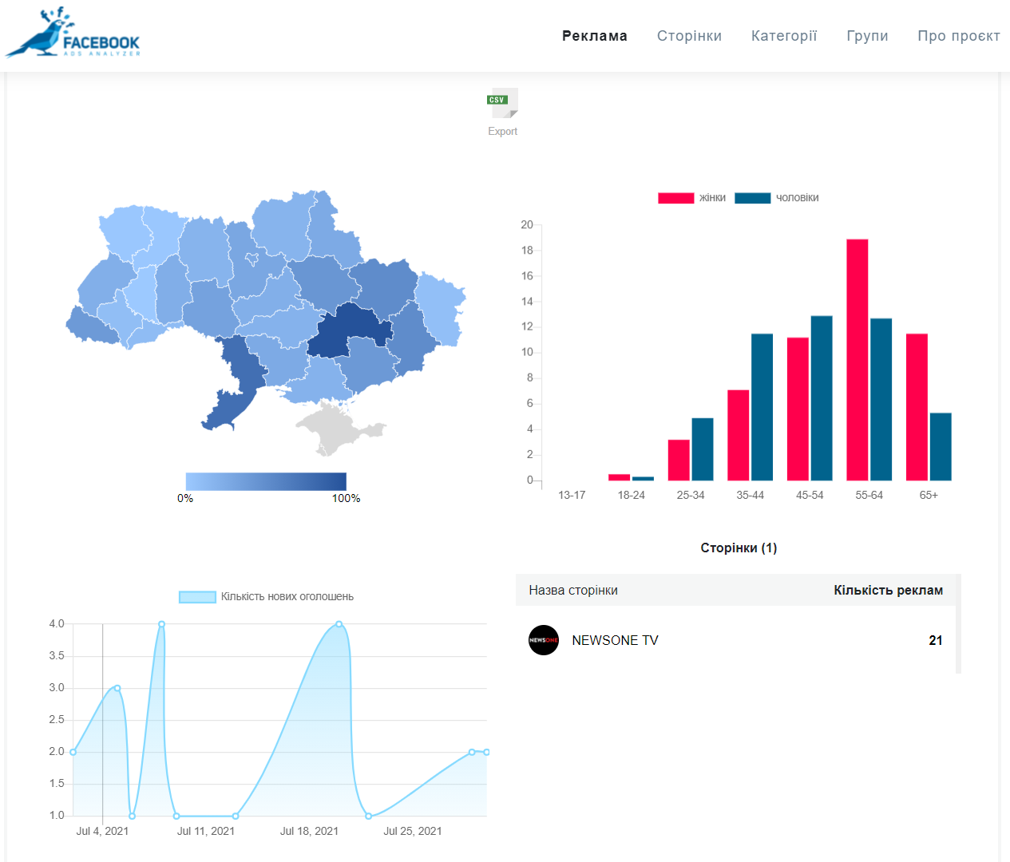Open the Реклама menu item

click(x=594, y=36)
